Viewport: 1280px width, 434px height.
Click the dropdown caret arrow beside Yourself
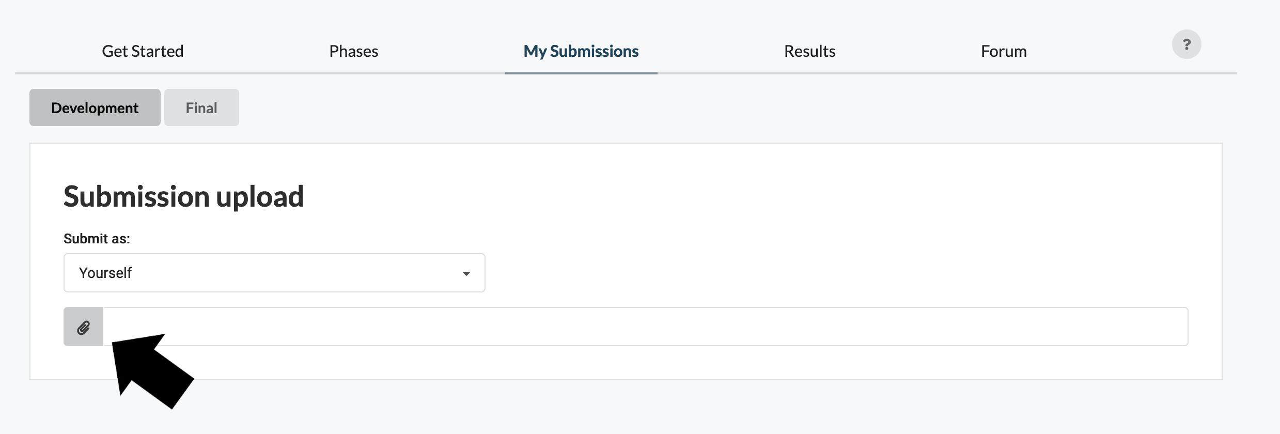[x=466, y=273]
